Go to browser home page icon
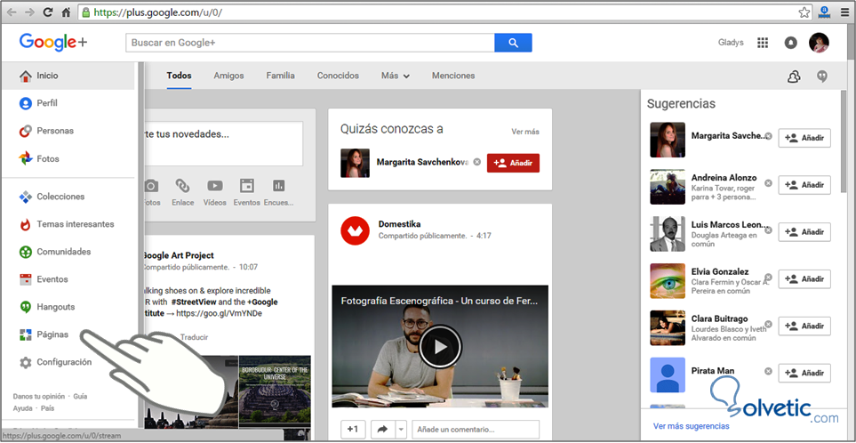The height and width of the screenshot is (443, 856). [x=66, y=12]
